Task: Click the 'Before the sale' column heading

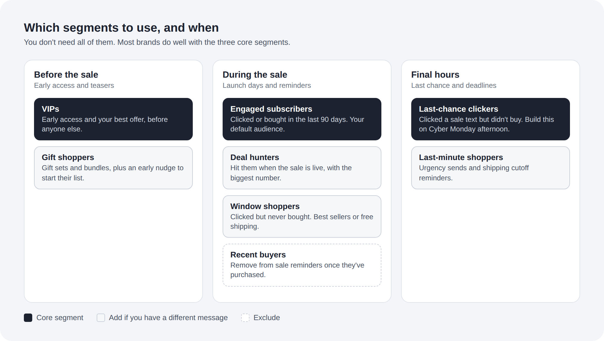Action: click(x=66, y=75)
